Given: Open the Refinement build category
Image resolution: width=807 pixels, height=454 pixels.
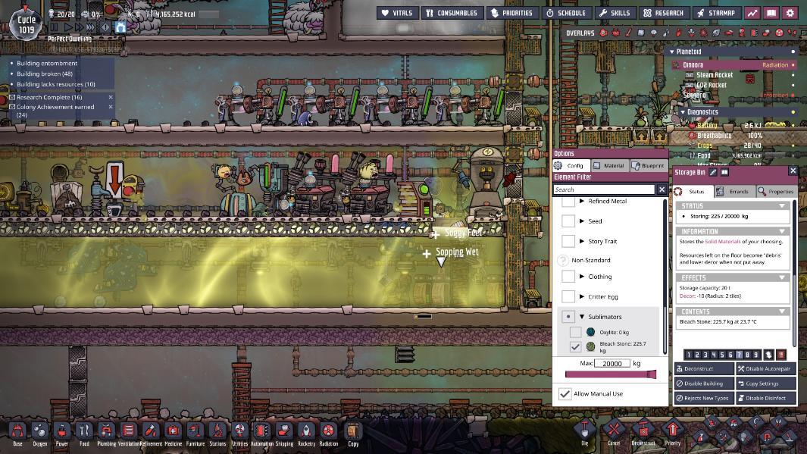Looking at the screenshot, I should 151,431.
